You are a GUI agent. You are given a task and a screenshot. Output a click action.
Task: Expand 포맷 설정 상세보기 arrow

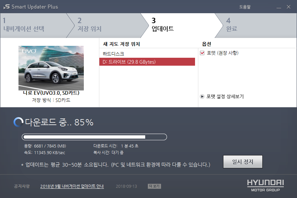[x=202, y=96]
